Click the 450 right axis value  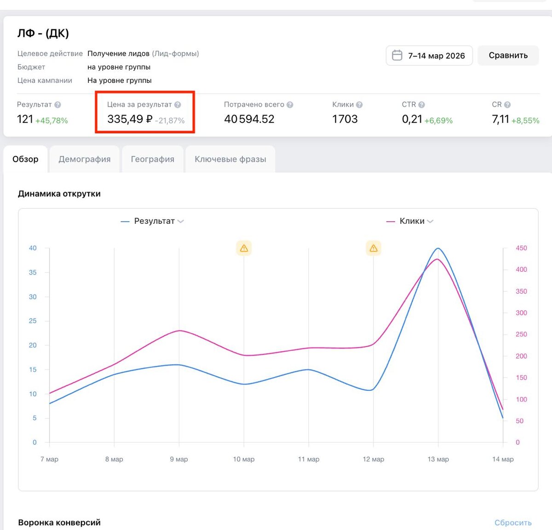tap(521, 248)
